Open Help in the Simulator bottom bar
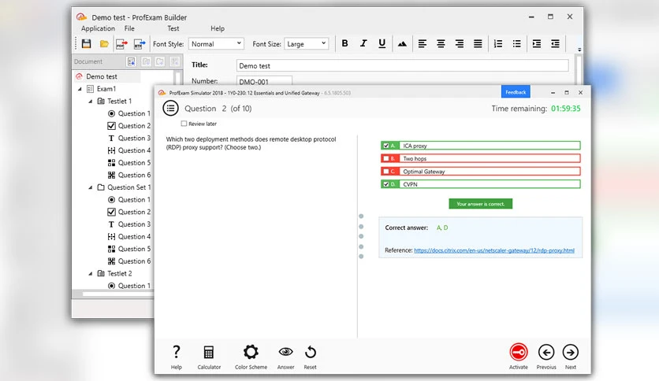The height and width of the screenshot is (381, 659). click(176, 357)
